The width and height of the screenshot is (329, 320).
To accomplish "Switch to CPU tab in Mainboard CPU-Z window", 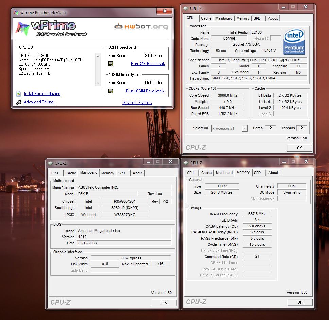I will pyautogui.click(x=55, y=173).
